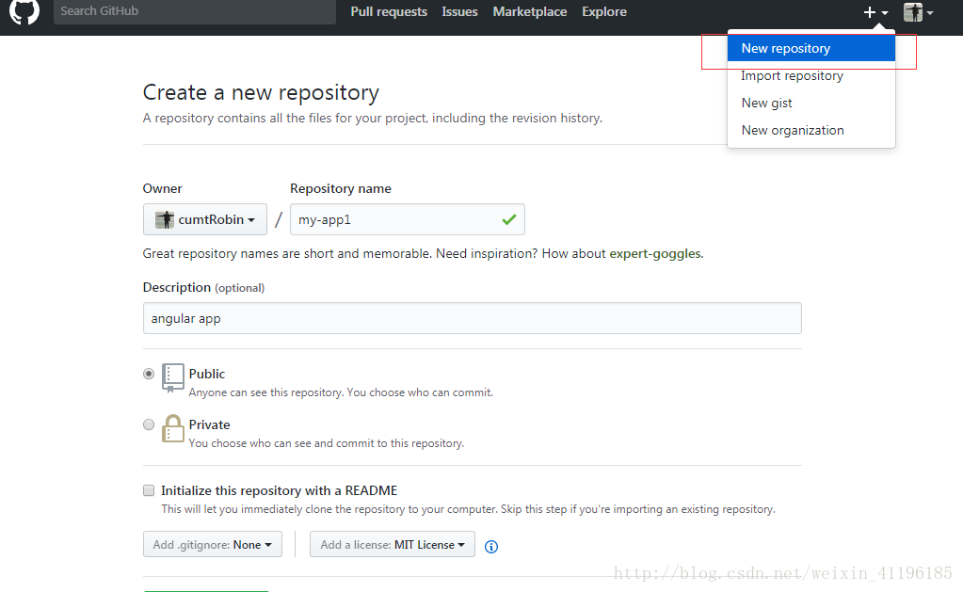Click the Public option label text

pos(207,374)
